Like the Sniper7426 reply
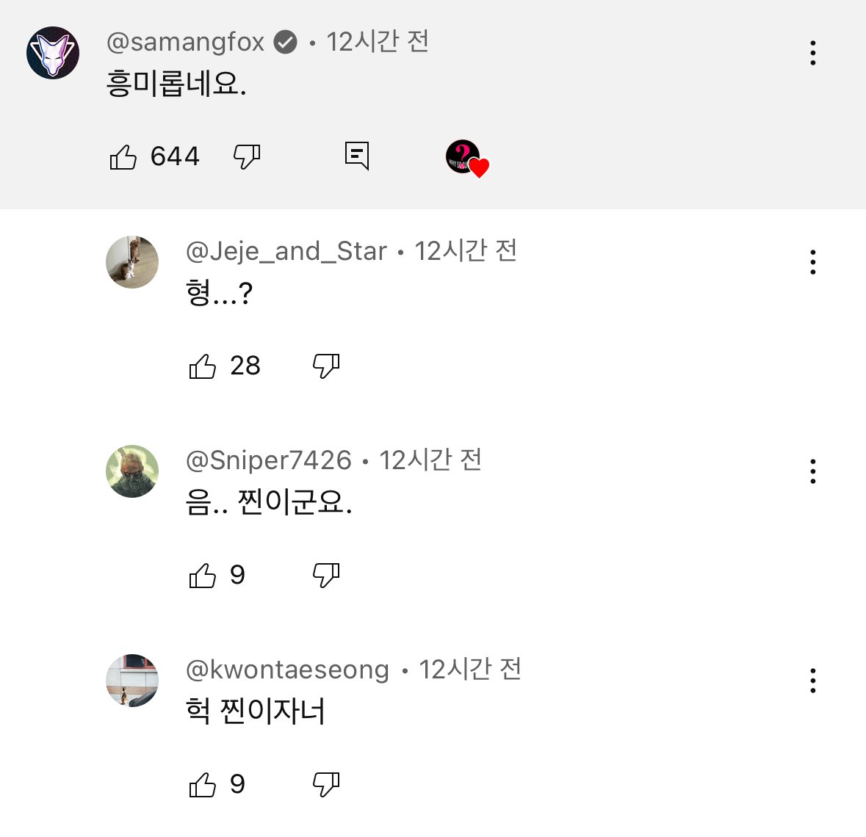This screenshot has height=837, width=866. tap(203, 575)
